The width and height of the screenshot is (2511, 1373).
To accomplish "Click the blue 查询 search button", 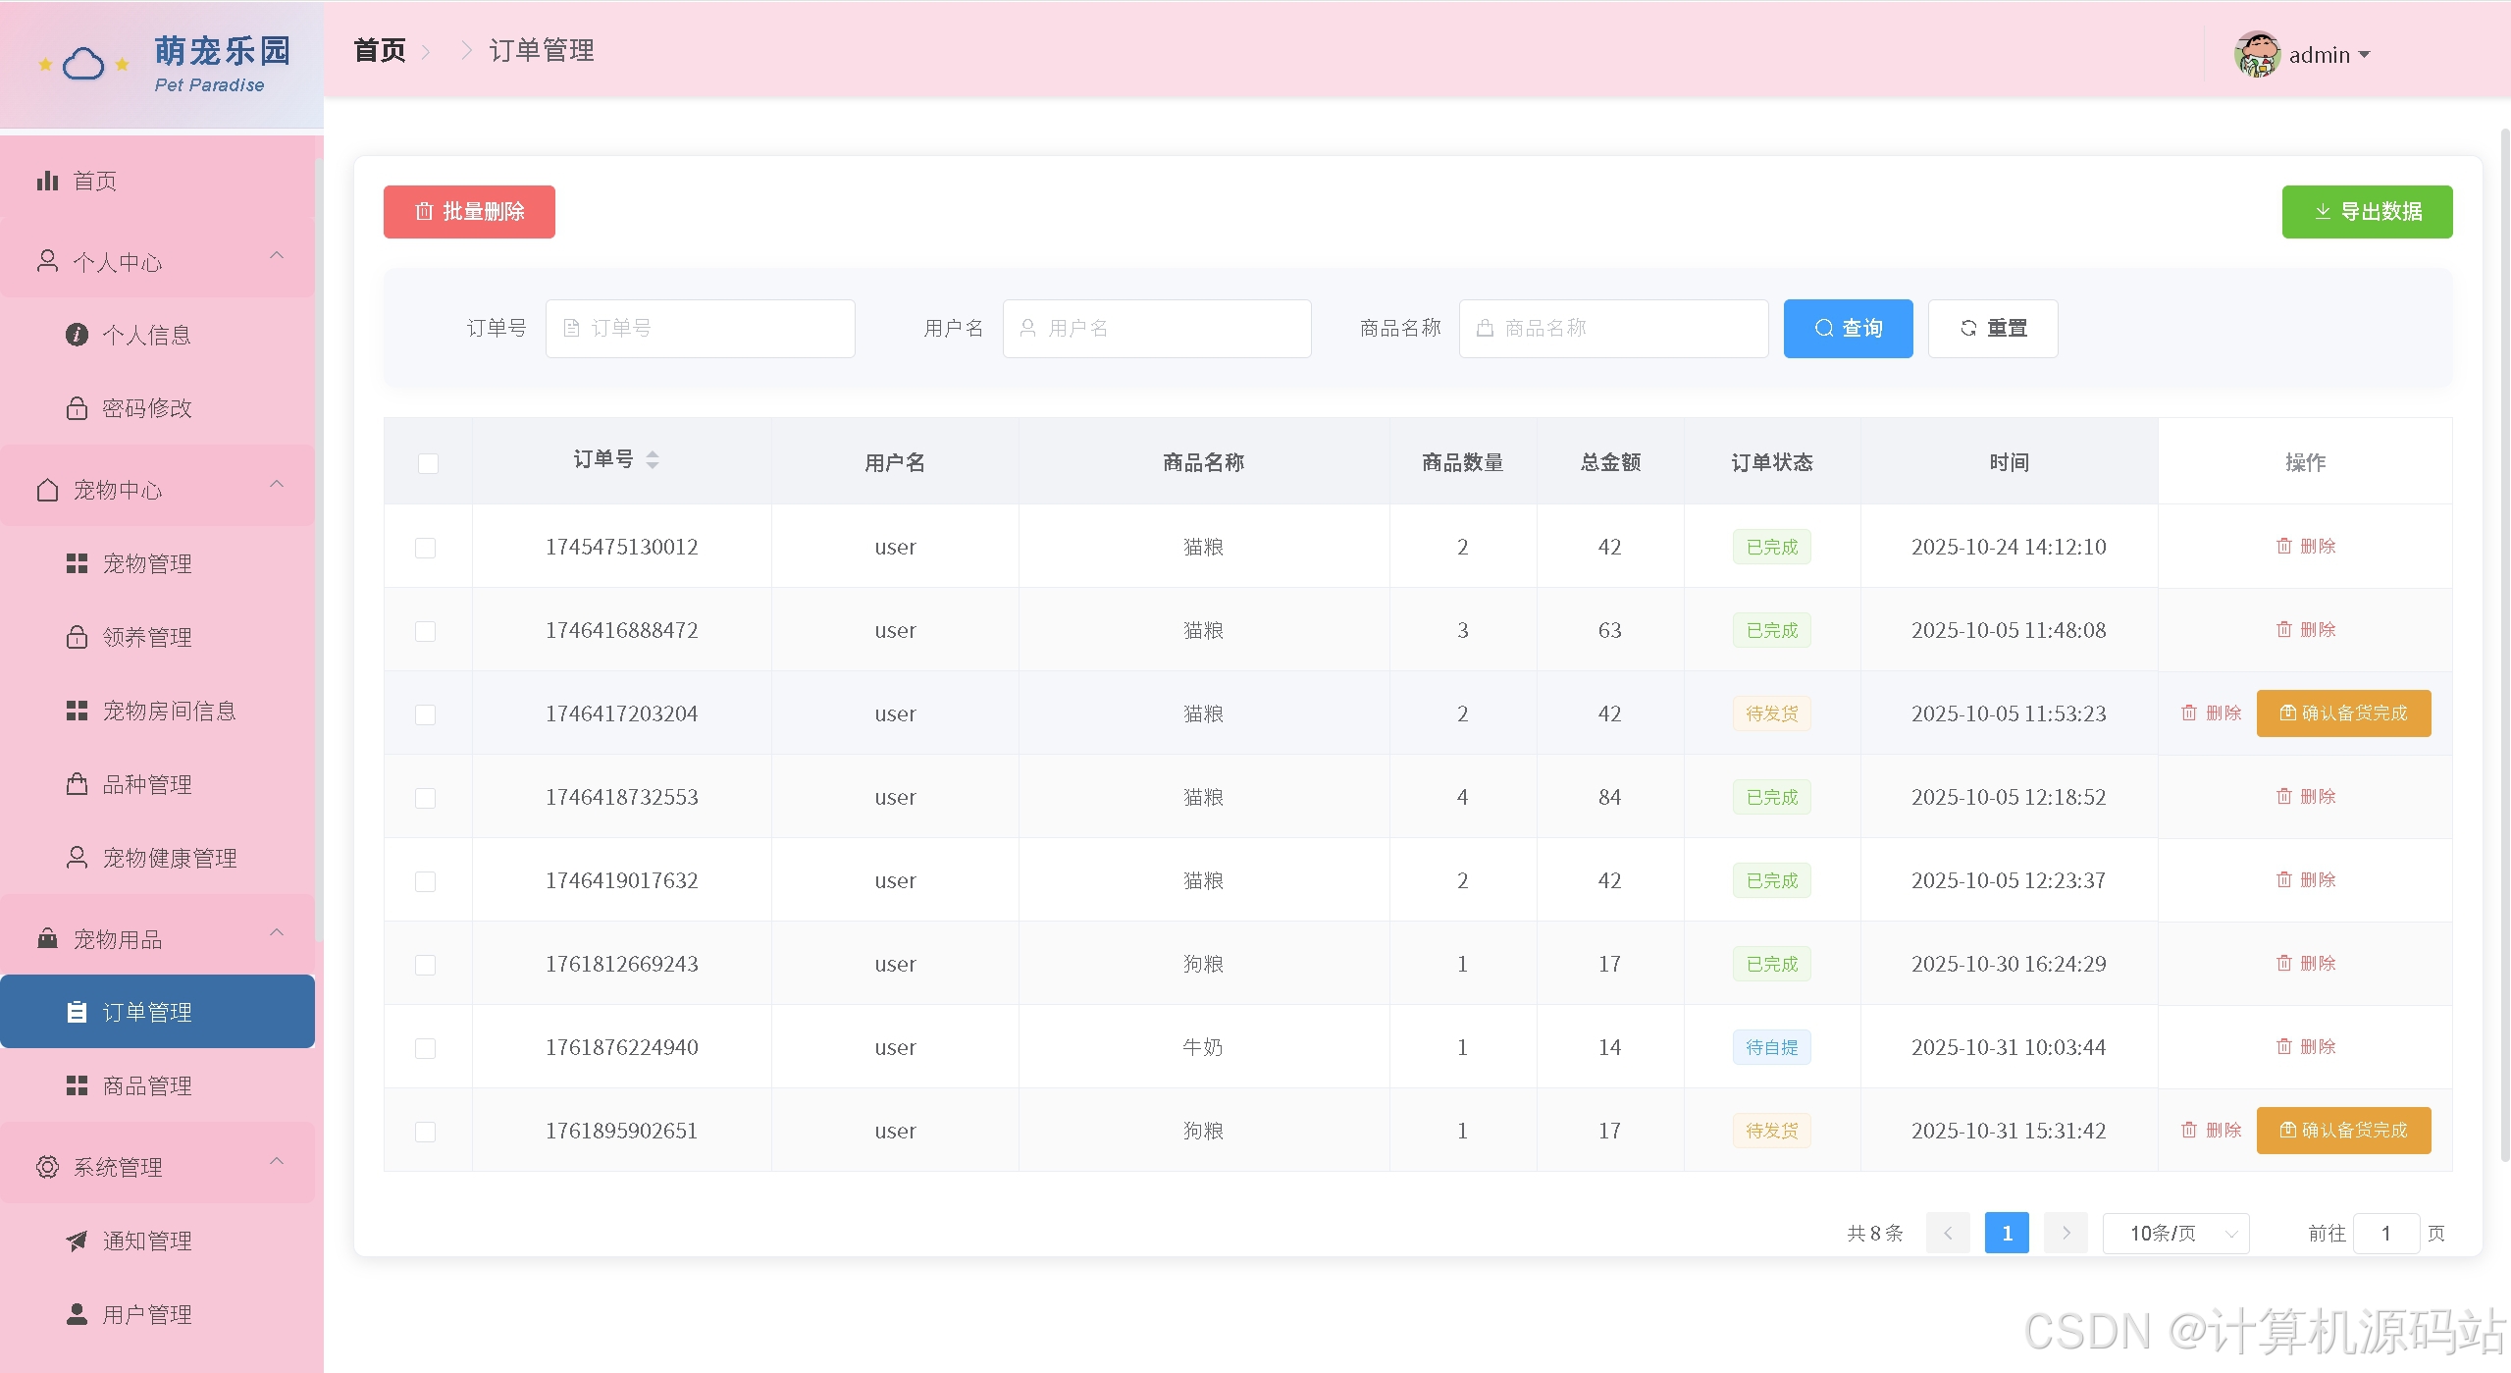I will click(x=1848, y=329).
